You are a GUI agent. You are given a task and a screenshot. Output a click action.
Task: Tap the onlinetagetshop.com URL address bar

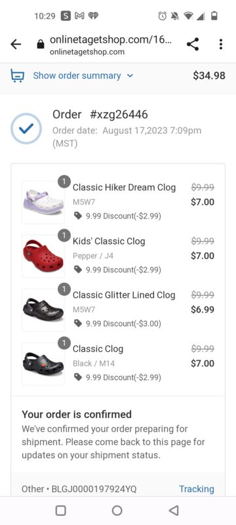coord(111,44)
